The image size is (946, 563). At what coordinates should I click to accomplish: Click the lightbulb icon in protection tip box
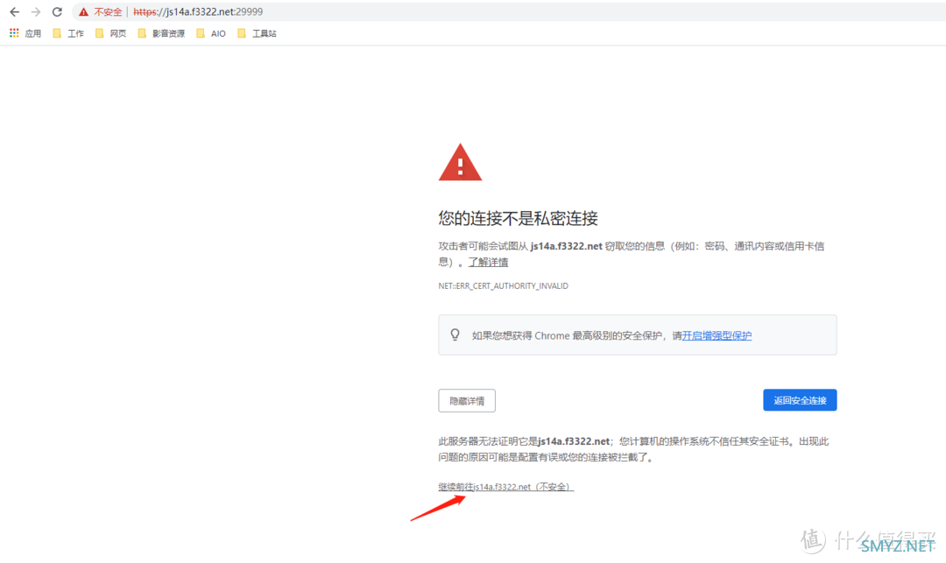[x=455, y=334]
